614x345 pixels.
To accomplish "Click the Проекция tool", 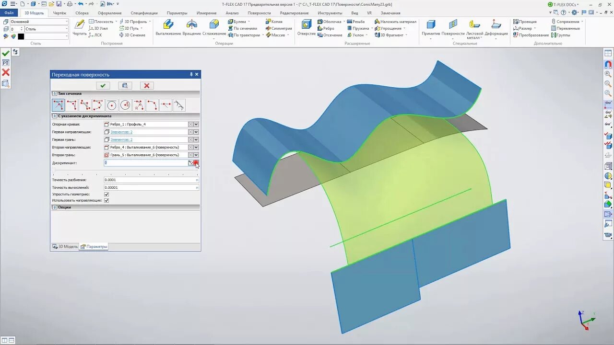I will [x=525, y=22].
